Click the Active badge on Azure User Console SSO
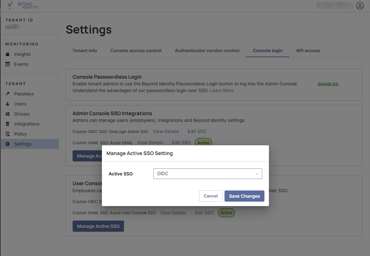This screenshot has height=256, width=370. pyautogui.click(x=226, y=213)
